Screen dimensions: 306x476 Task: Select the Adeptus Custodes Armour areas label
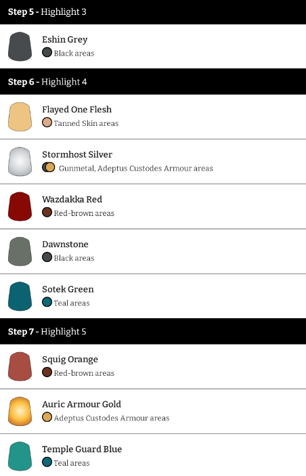pyautogui.click(x=112, y=418)
